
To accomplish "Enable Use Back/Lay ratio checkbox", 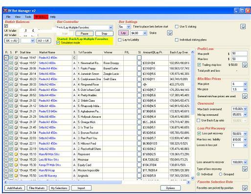I will point(199,120).
